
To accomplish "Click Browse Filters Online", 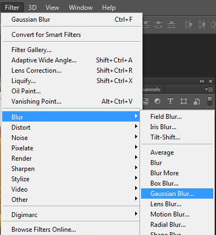I will tap(71, 230).
